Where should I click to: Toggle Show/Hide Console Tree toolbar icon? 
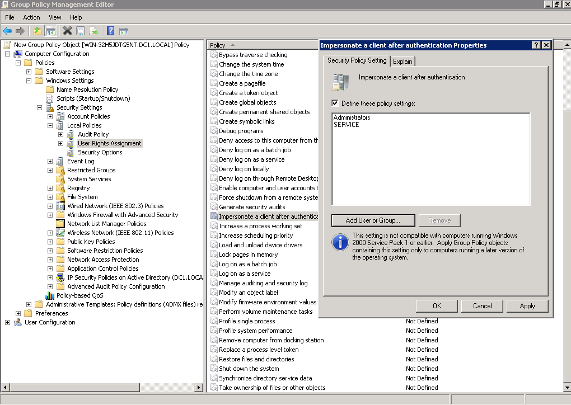tap(51, 31)
